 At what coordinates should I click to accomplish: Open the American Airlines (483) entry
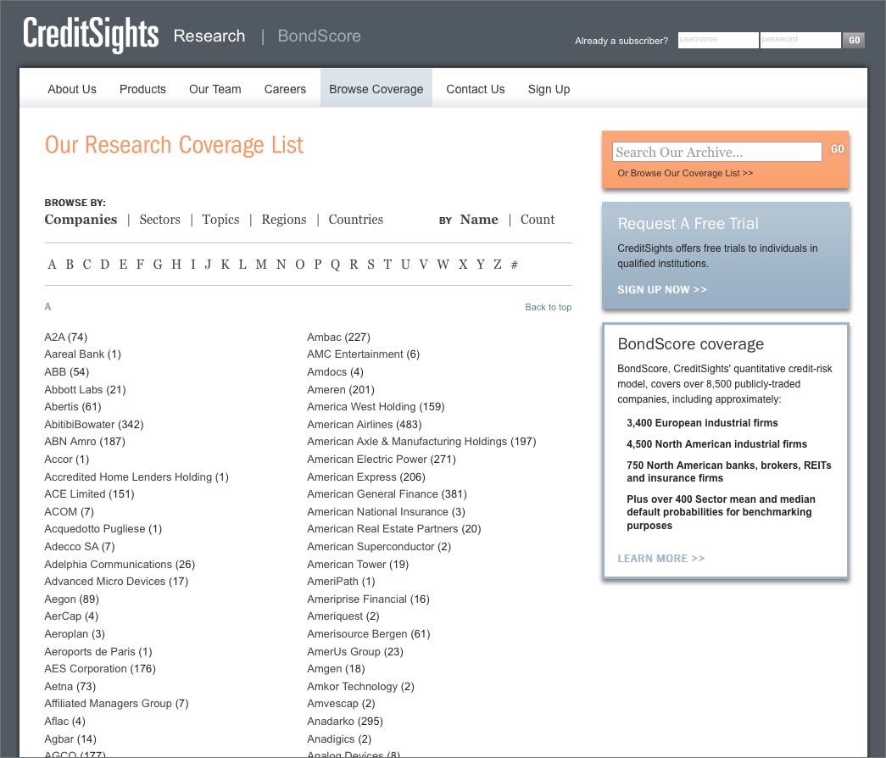pyautogui.click(x=365, y=425)
